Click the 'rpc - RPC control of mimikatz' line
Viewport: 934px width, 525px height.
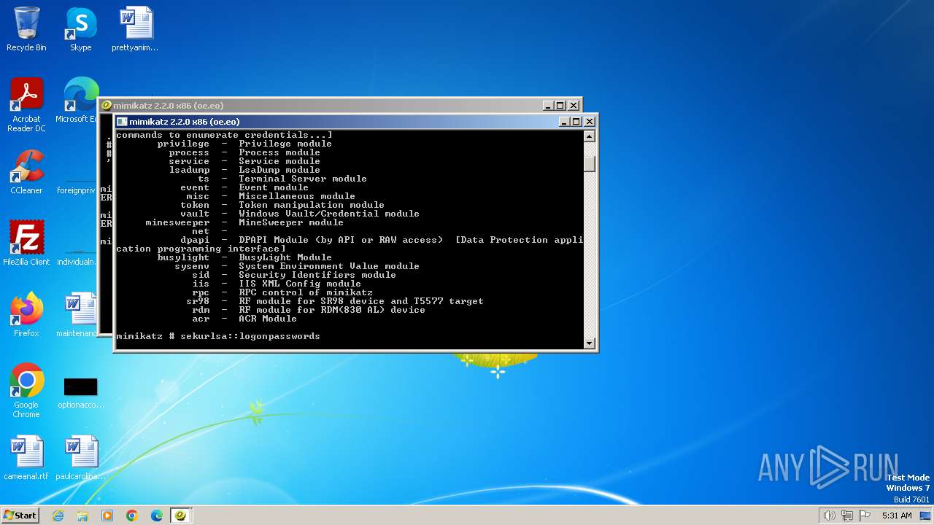coord(282,292)
